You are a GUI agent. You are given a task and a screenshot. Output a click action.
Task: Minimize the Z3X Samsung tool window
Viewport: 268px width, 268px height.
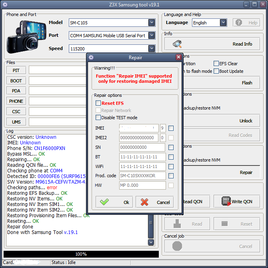(246, 5)
